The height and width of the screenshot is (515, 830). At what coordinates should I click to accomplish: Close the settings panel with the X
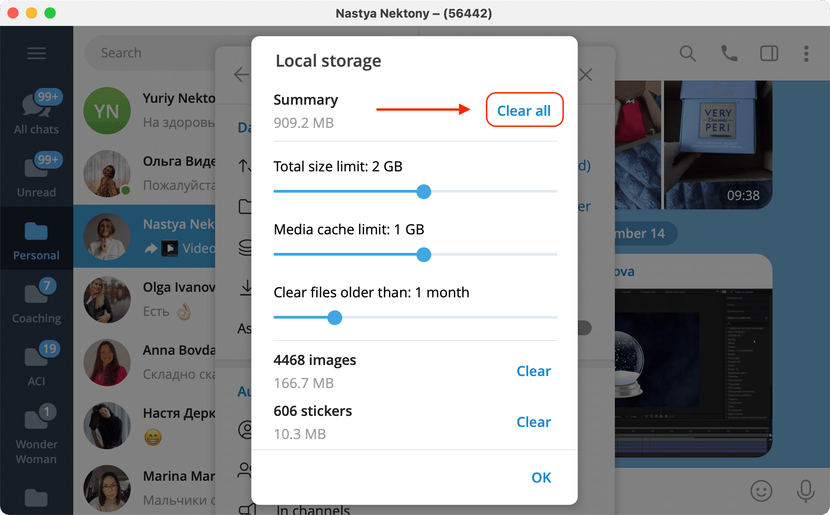[x=585, y=75]
